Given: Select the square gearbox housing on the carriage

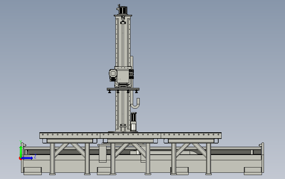Looking at the screenshot, I should [x=123, y=77].
